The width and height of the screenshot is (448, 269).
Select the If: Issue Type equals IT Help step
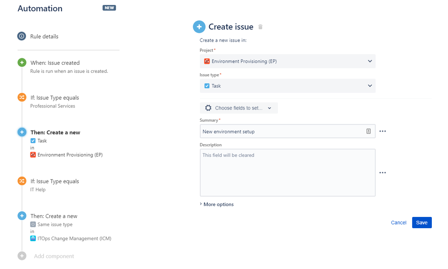tap(54, 181)
